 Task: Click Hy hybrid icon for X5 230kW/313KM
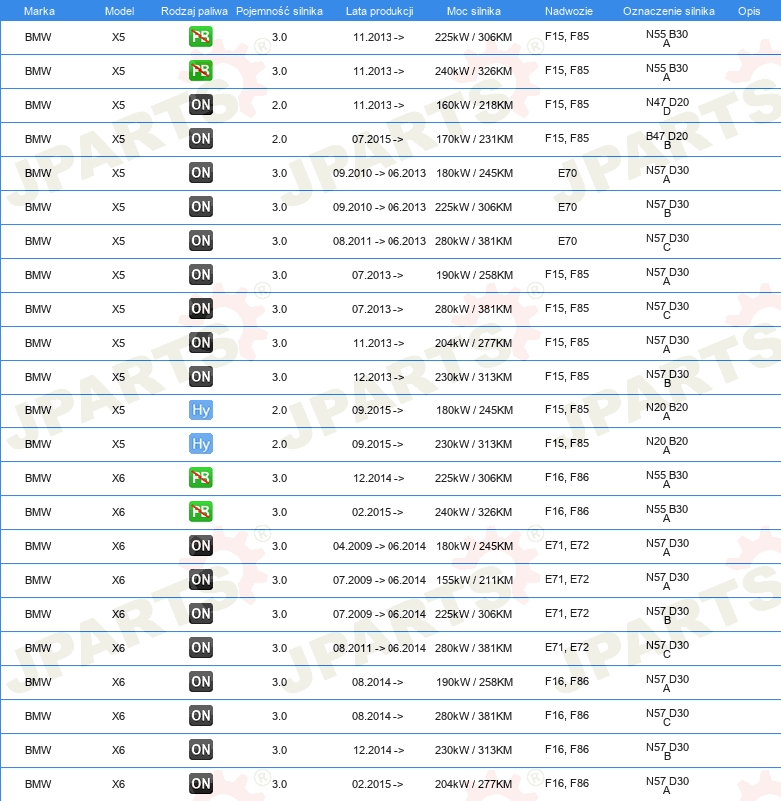[200, 444]
